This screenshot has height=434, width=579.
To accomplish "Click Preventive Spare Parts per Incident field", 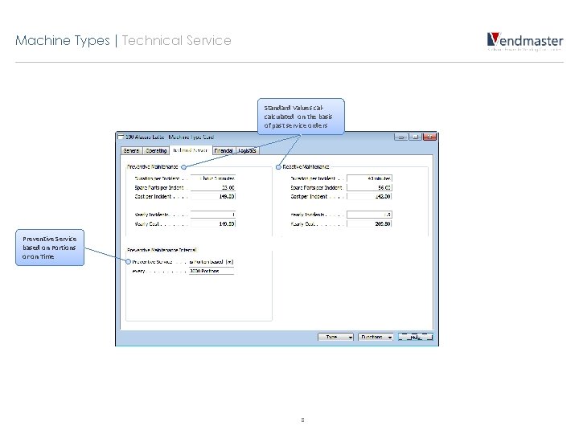I will click(212, 187).
